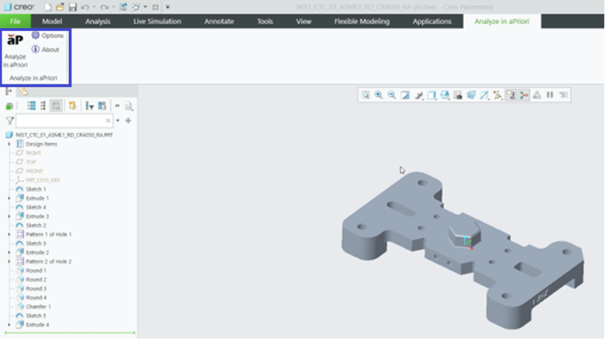Click Zoom Out in graphics toolbar
610x345 pixels.
pos(391,95)
